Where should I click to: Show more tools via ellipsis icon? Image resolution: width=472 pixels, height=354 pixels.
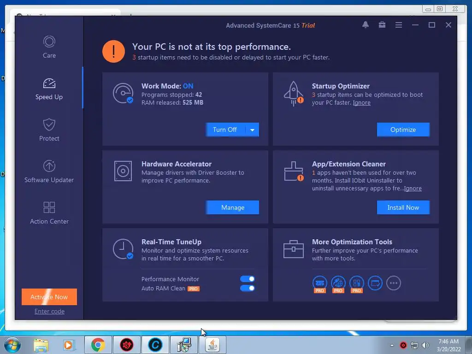tap(394, 283)
